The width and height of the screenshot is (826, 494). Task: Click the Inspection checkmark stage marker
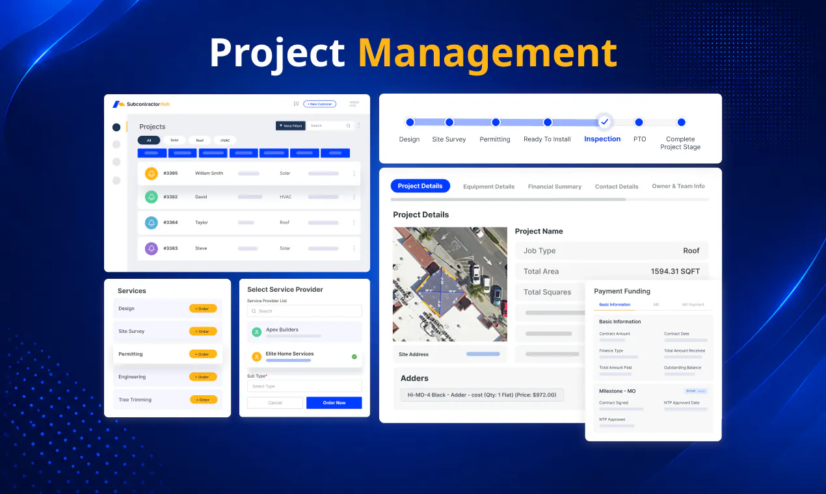pyautogui.click(x=604, y=122)
